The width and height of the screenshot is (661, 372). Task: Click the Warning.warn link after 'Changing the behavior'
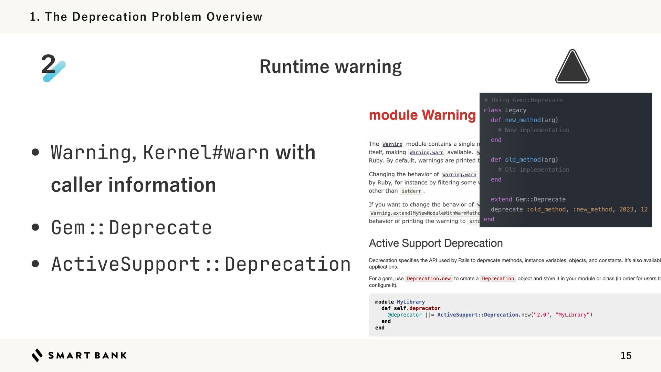[459, 175]
